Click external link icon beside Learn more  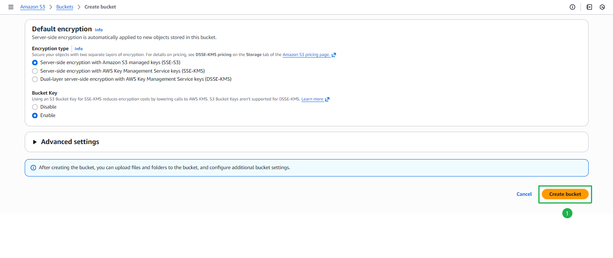[x=327, y=99]
